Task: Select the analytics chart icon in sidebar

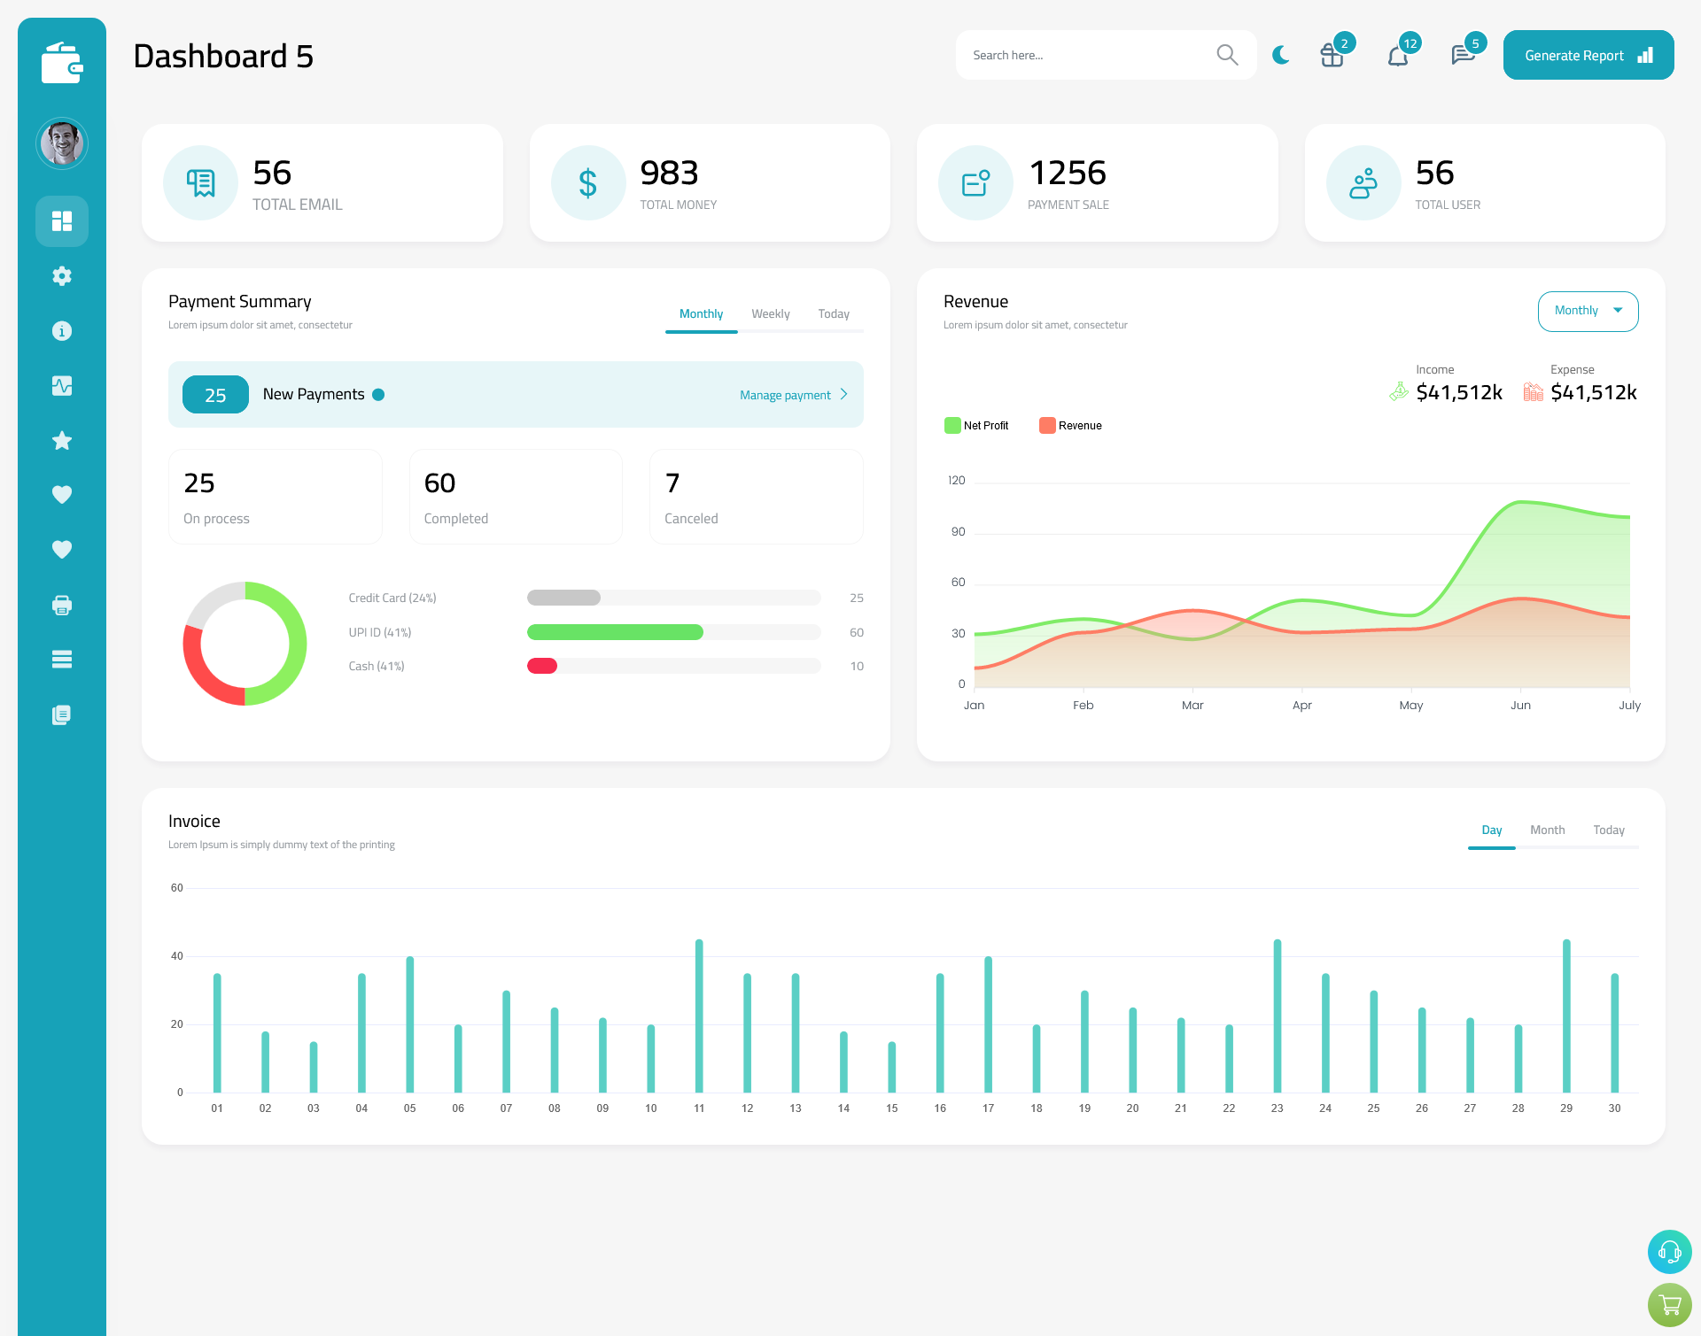Action: 62,385
